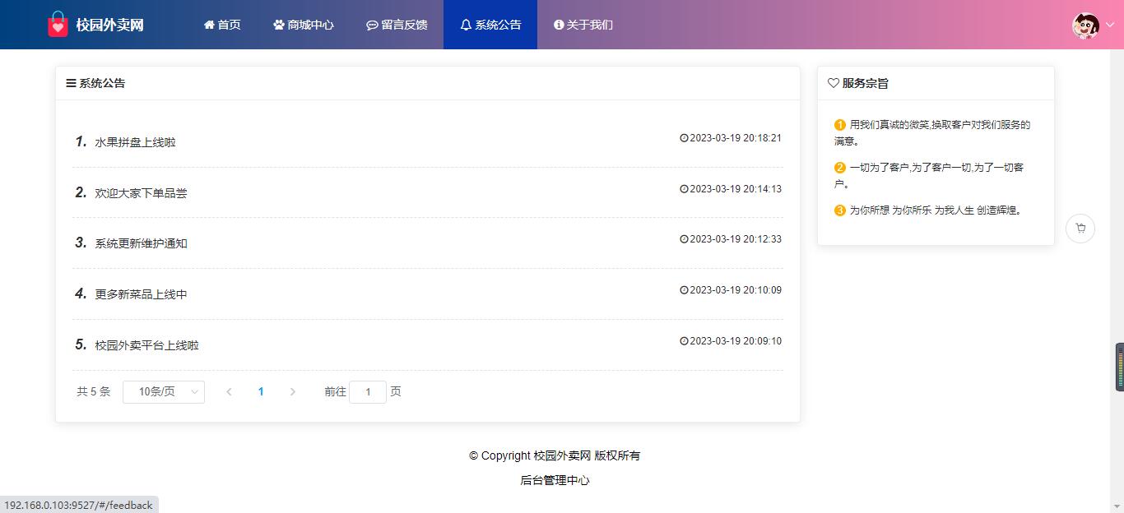The width and height of the screenshot is (1124, 513).
Task: Select the 系统公告 nav item
Action: coord(490,25)
